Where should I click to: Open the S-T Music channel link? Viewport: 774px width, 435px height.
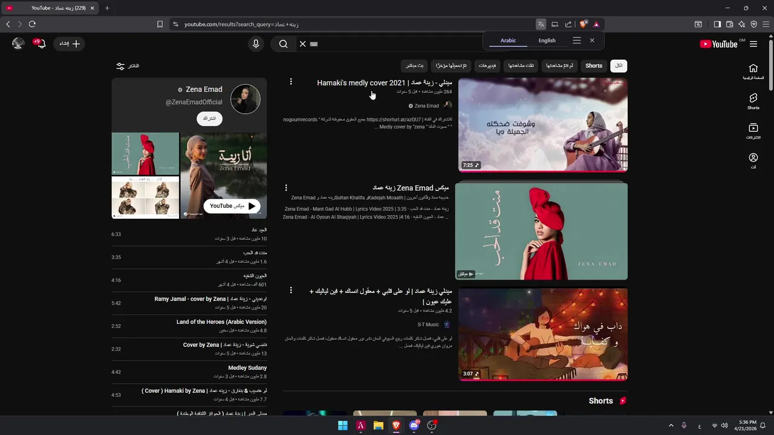pos(428,324)
